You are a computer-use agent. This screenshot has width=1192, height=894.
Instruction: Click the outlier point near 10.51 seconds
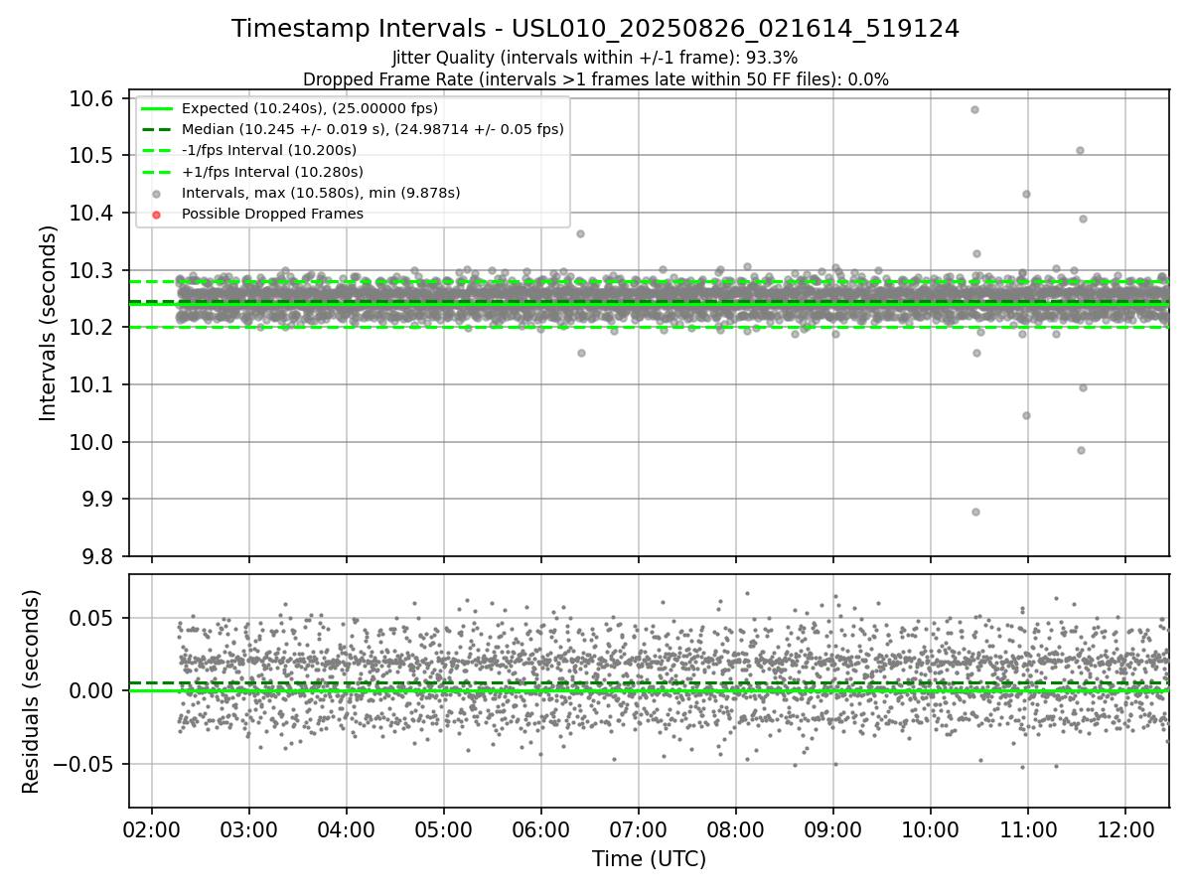click(1080, 150)
